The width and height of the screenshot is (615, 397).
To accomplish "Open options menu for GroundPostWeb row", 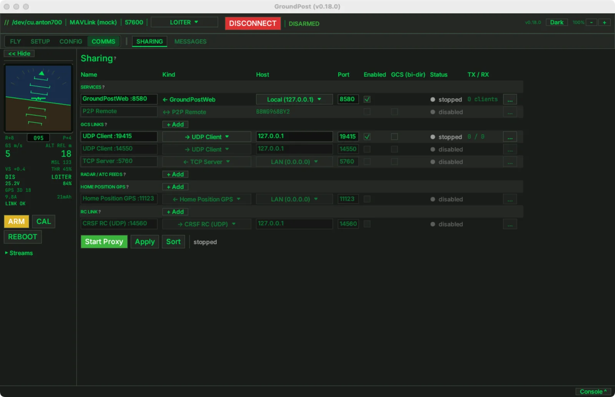I will [x=510, y=99].
